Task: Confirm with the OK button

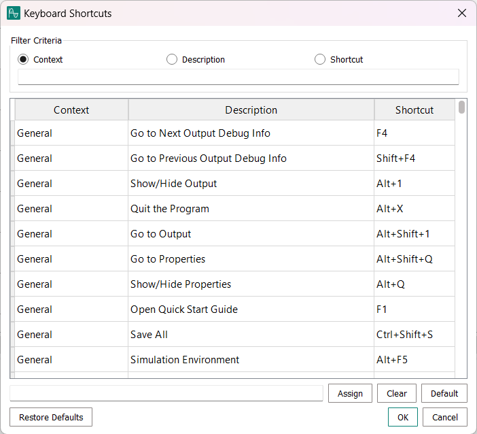Action: click(x=403, y=417)
